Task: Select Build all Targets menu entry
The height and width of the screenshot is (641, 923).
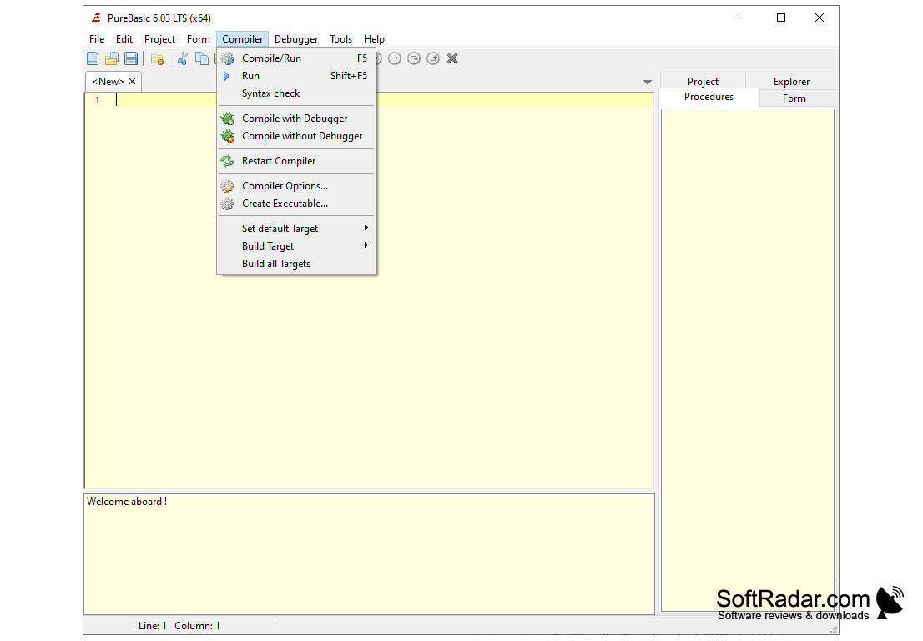Action: pos(297,264)
